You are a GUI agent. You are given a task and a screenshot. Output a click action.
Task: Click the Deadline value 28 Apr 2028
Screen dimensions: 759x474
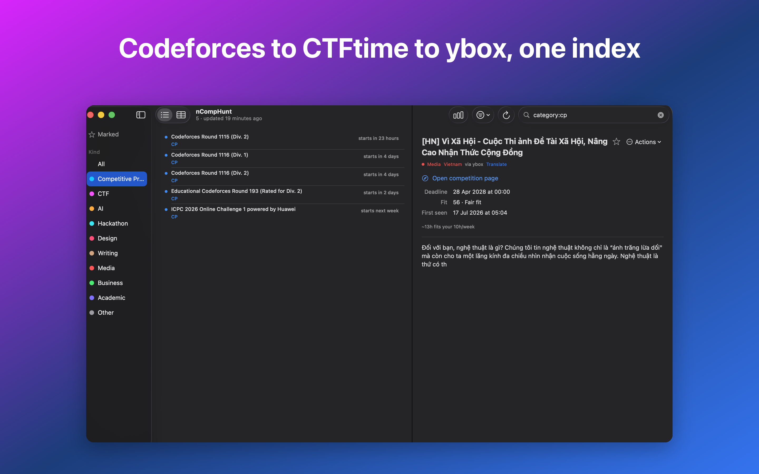pyautogui.click(x=481, y=192)
